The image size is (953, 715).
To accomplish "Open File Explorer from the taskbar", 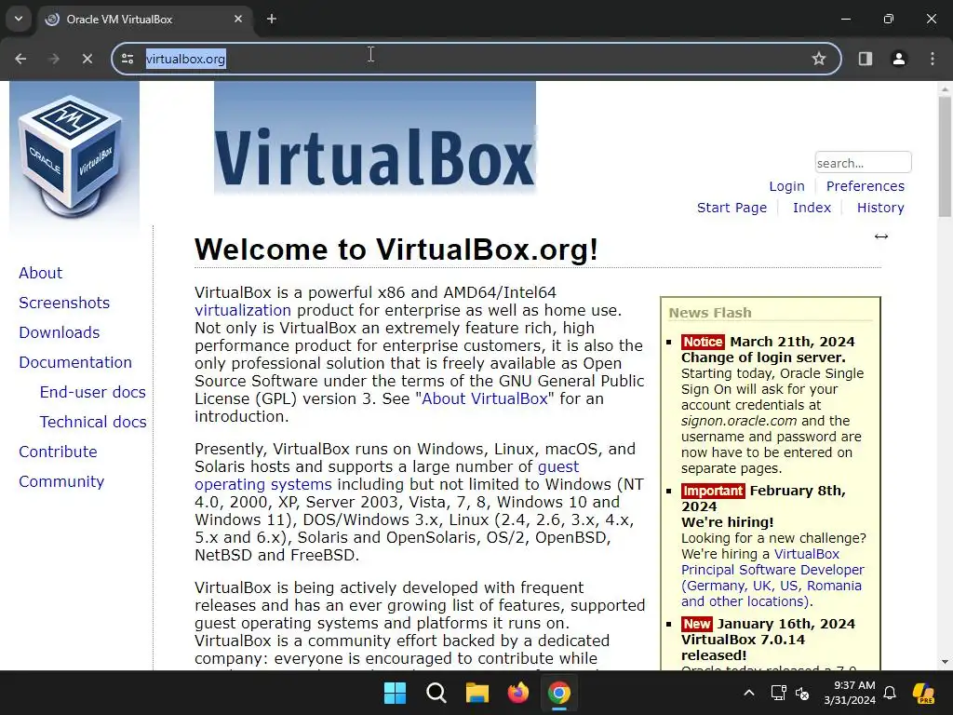I will pos(477,693).
